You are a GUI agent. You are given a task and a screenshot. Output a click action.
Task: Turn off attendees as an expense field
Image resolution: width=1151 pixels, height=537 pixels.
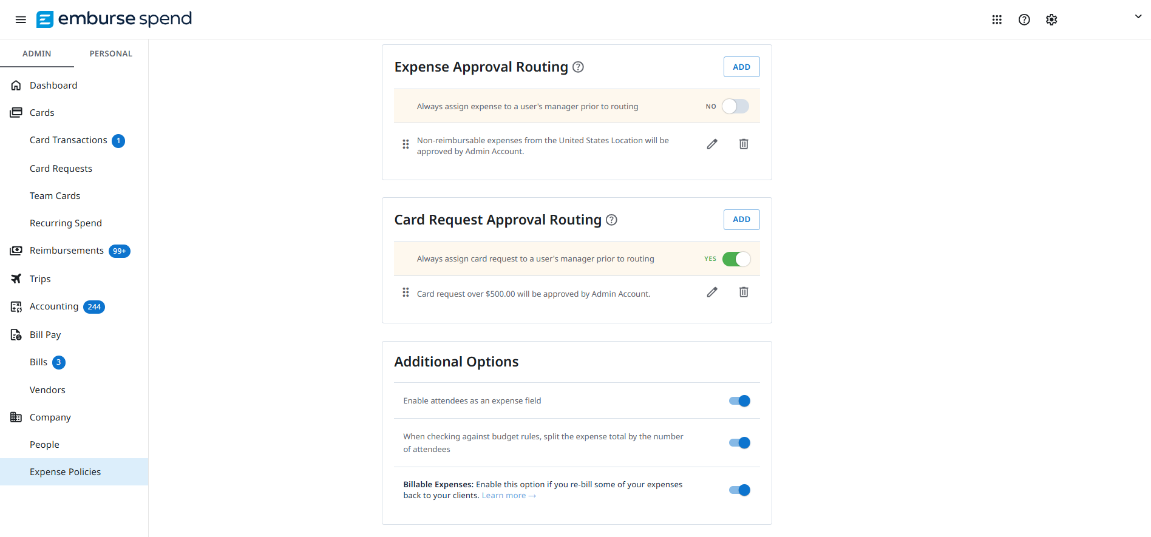pyautogui.click(x=739, y=400)
